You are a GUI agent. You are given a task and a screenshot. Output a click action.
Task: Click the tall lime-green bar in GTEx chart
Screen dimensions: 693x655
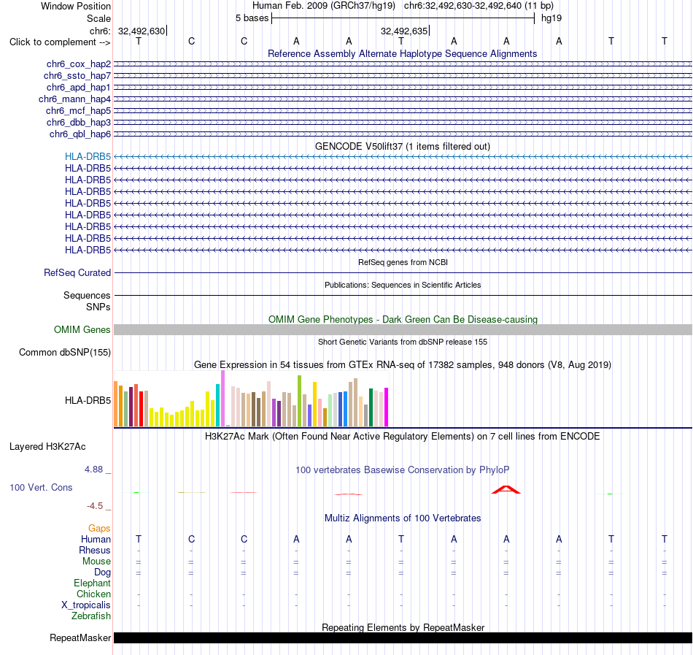tap(300, 401)
